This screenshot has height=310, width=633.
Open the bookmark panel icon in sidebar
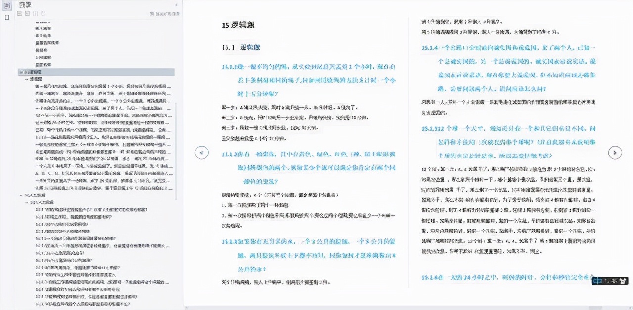pos(7,17)
